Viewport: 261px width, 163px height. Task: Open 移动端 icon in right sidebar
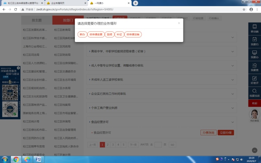pyautogui.click(x=254, y=28)
